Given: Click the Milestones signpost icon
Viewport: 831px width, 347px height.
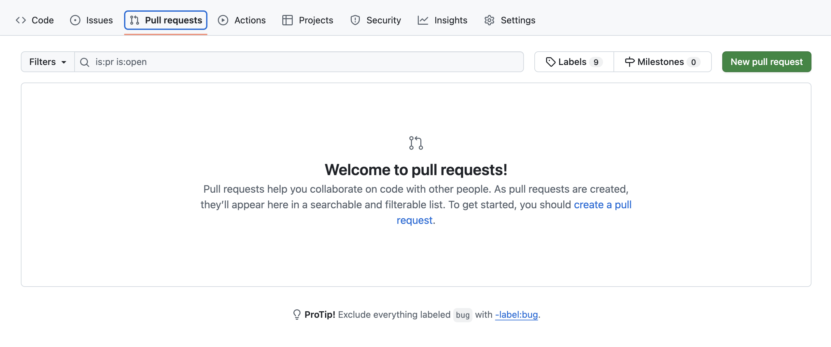Looking at the screenshot, I should point(629,61).
